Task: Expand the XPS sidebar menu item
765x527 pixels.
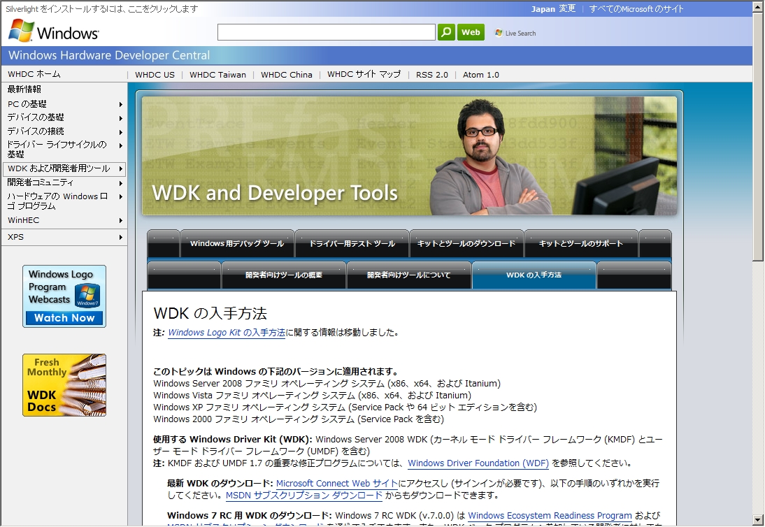Action: pyautogui.click(x=121, y=237)
